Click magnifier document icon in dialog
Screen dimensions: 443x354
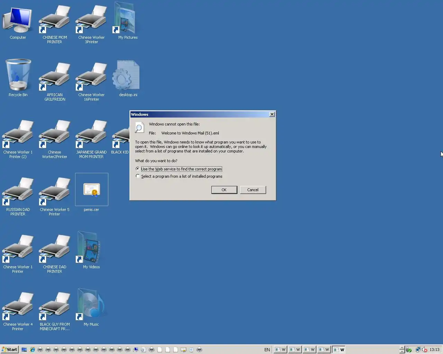[x=139, y=128]
